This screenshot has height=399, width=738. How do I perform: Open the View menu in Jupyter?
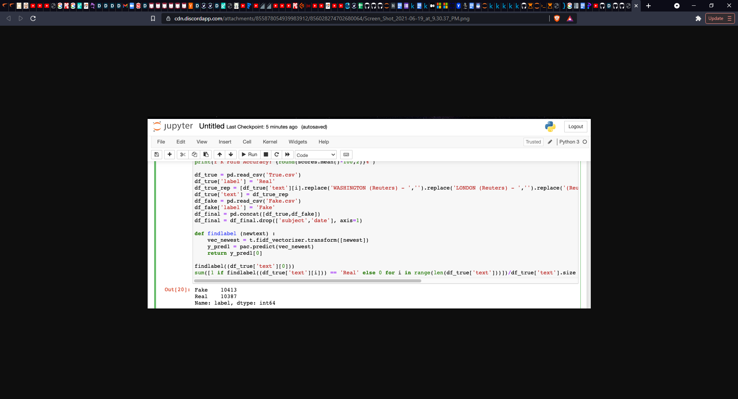(202, 142)
